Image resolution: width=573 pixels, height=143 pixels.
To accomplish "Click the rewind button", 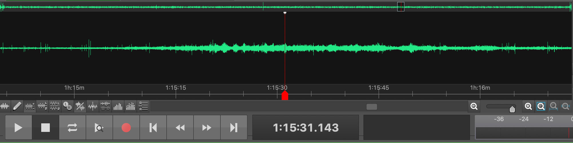I will click(x=180, y=128).
